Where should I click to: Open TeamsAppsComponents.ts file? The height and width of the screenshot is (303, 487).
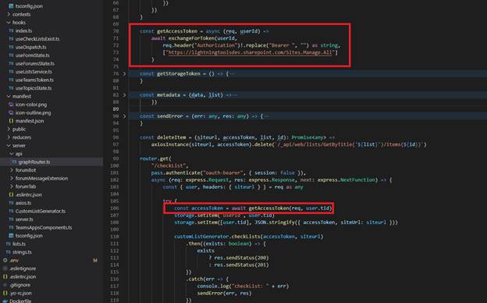44,227
